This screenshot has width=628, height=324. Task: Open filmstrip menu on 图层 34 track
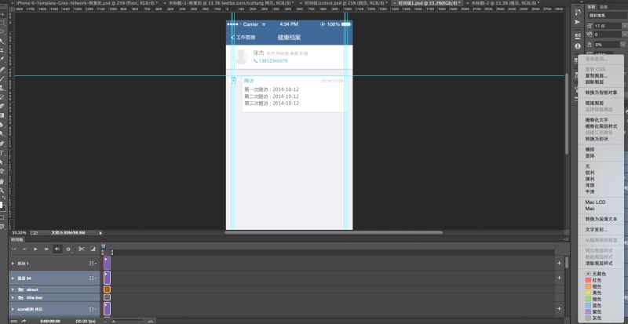pos(93,278)
